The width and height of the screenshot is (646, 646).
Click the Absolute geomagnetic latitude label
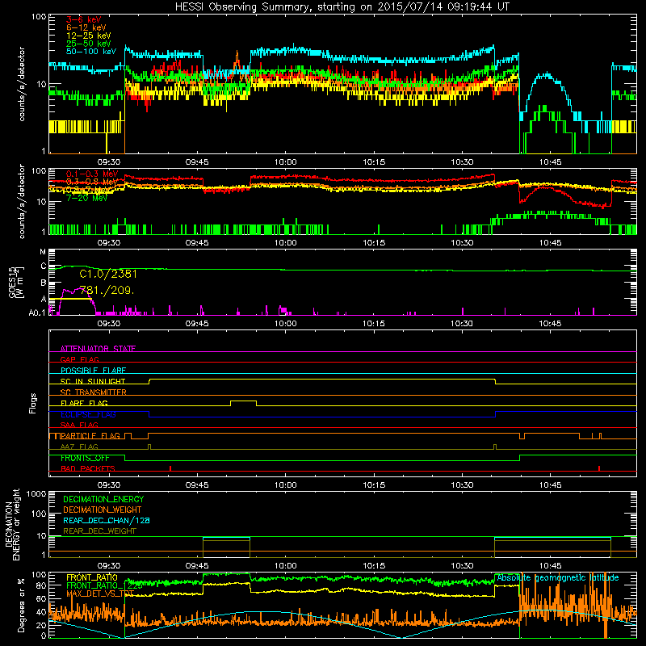click(x=558, y=577)
